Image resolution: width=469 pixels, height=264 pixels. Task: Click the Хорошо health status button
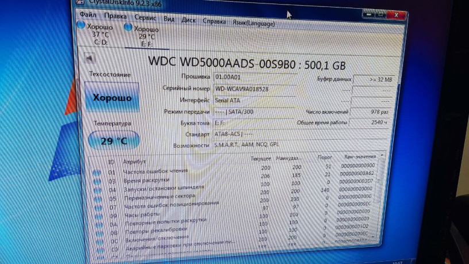(x=112, y=98)
